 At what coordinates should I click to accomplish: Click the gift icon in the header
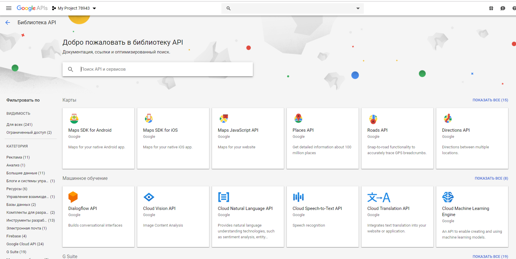tap(491, 8)
